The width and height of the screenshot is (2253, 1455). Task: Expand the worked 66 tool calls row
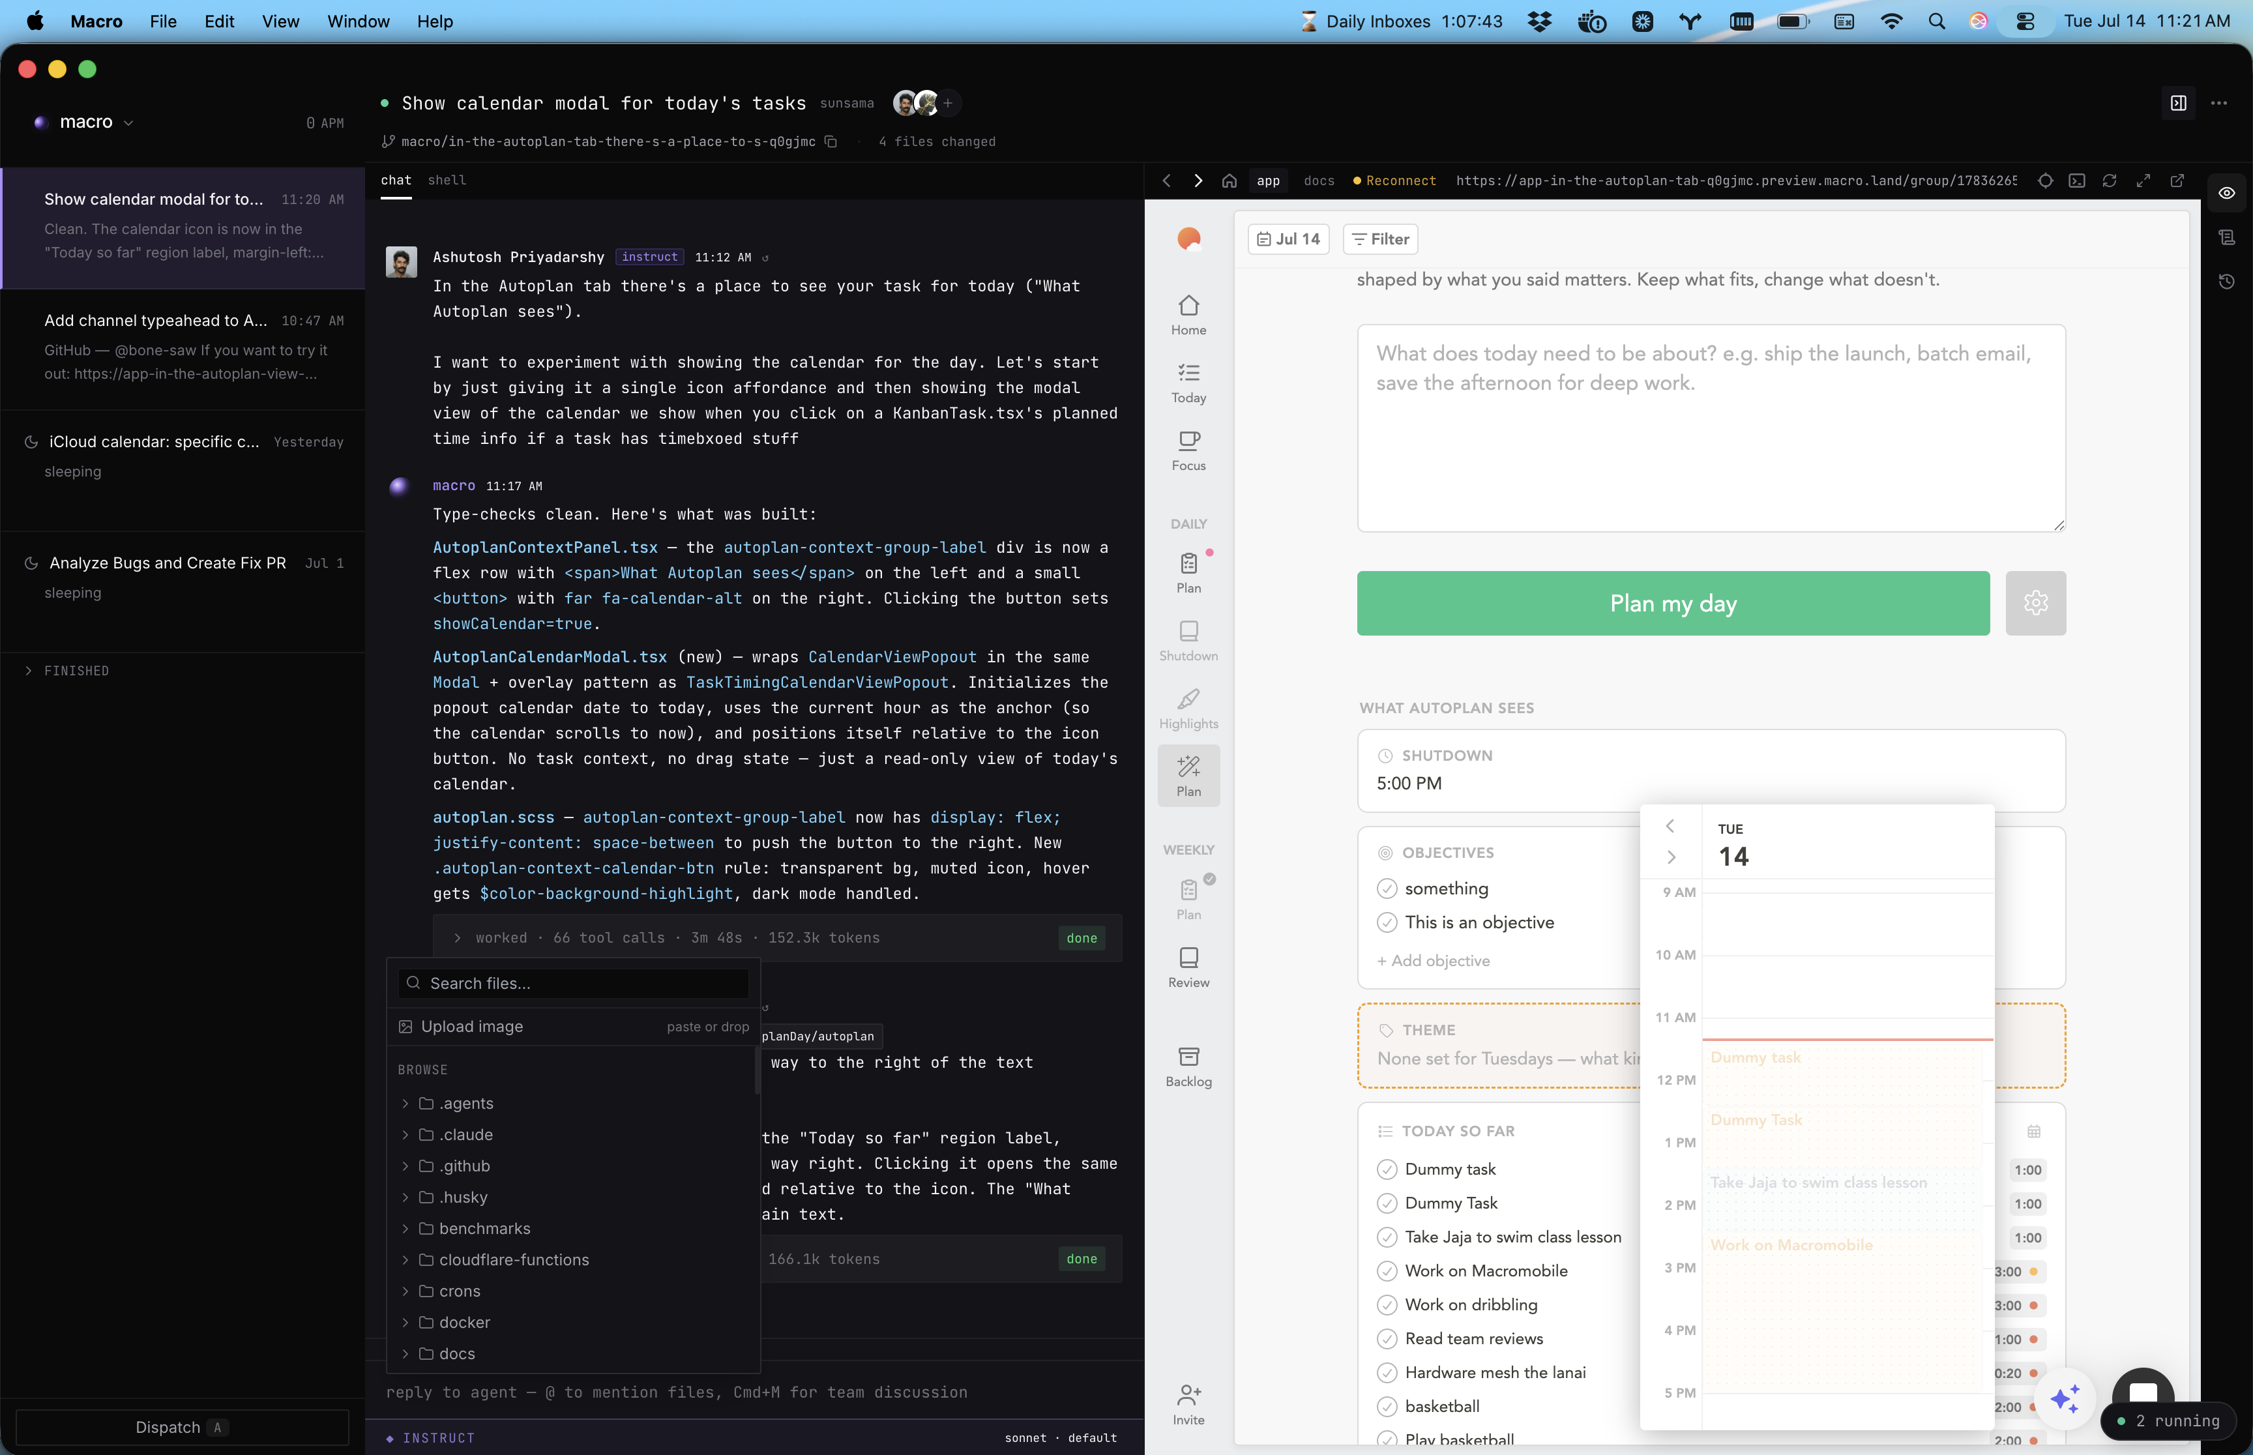click(x=776, y=937)
